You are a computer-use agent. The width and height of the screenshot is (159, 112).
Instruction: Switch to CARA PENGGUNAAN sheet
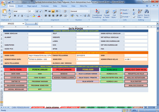click(21, 107)
